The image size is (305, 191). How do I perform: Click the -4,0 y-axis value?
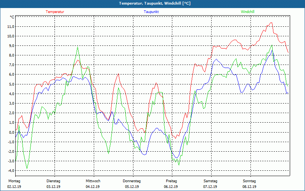[x=11, y=170]
